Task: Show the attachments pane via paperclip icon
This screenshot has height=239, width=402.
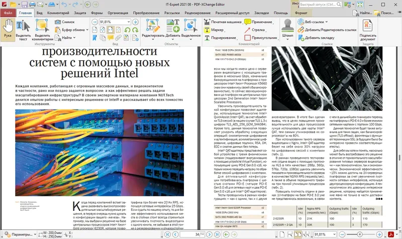Action: pos(118,38)
